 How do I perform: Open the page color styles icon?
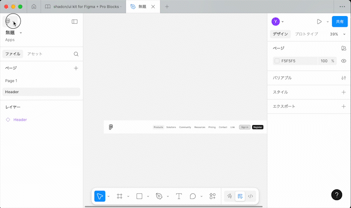coord(343,48)
